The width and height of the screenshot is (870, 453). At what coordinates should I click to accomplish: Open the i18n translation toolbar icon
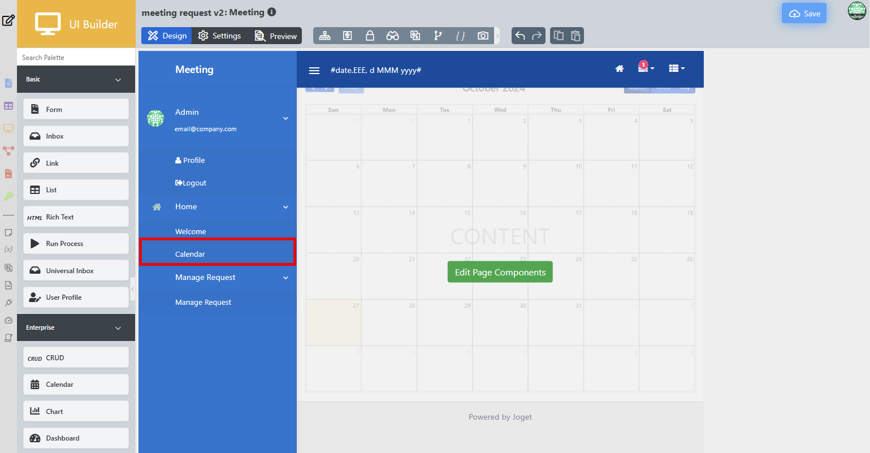415,36
